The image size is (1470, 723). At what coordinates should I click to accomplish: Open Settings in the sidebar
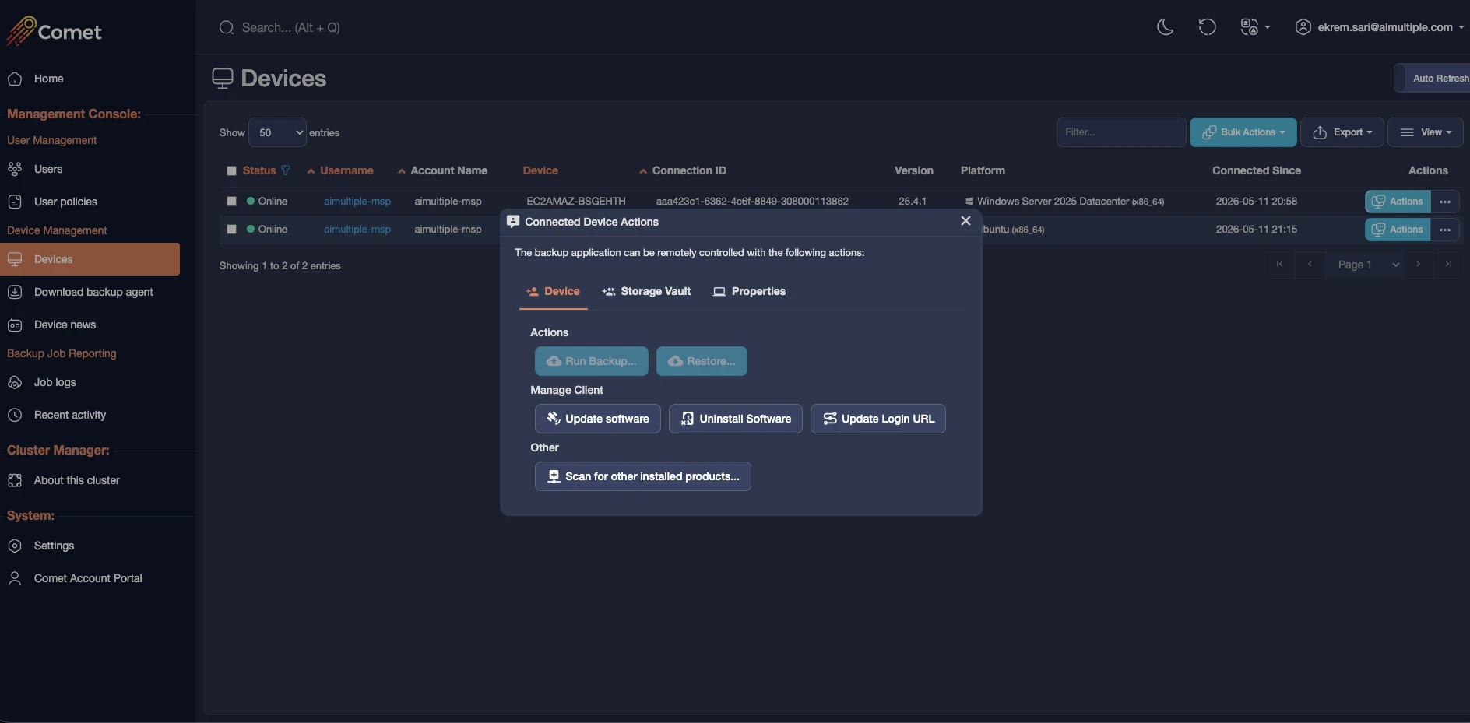point(54,546)
